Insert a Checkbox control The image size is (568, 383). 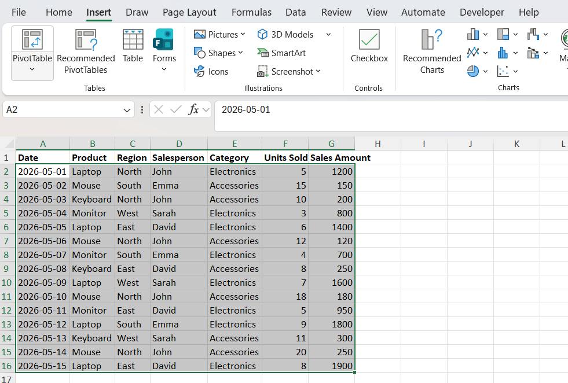(x=369, y=46)
